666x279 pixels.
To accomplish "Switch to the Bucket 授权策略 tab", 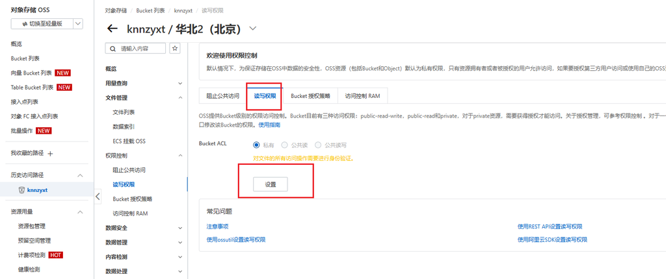I will click(310, 96).
